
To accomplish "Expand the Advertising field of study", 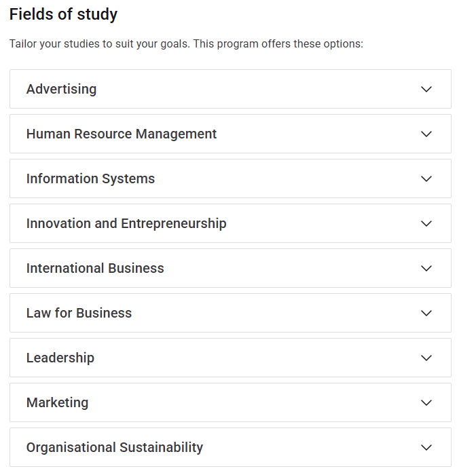I will [62, 89].
